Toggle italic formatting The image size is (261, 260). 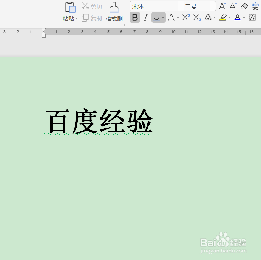(146, 17)
